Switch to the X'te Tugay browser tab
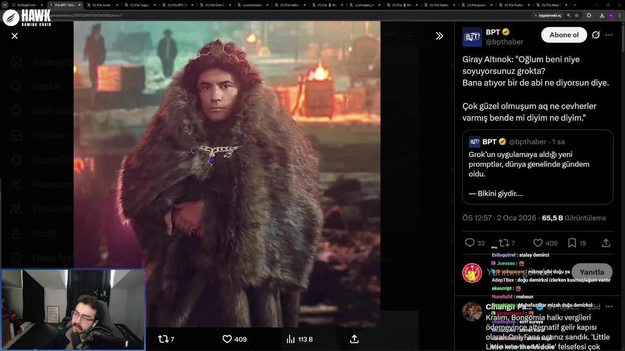 [x=141, y=5]
